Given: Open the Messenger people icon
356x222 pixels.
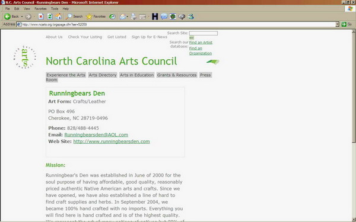Looking at the screenshot, I should (x=191, y=17).
